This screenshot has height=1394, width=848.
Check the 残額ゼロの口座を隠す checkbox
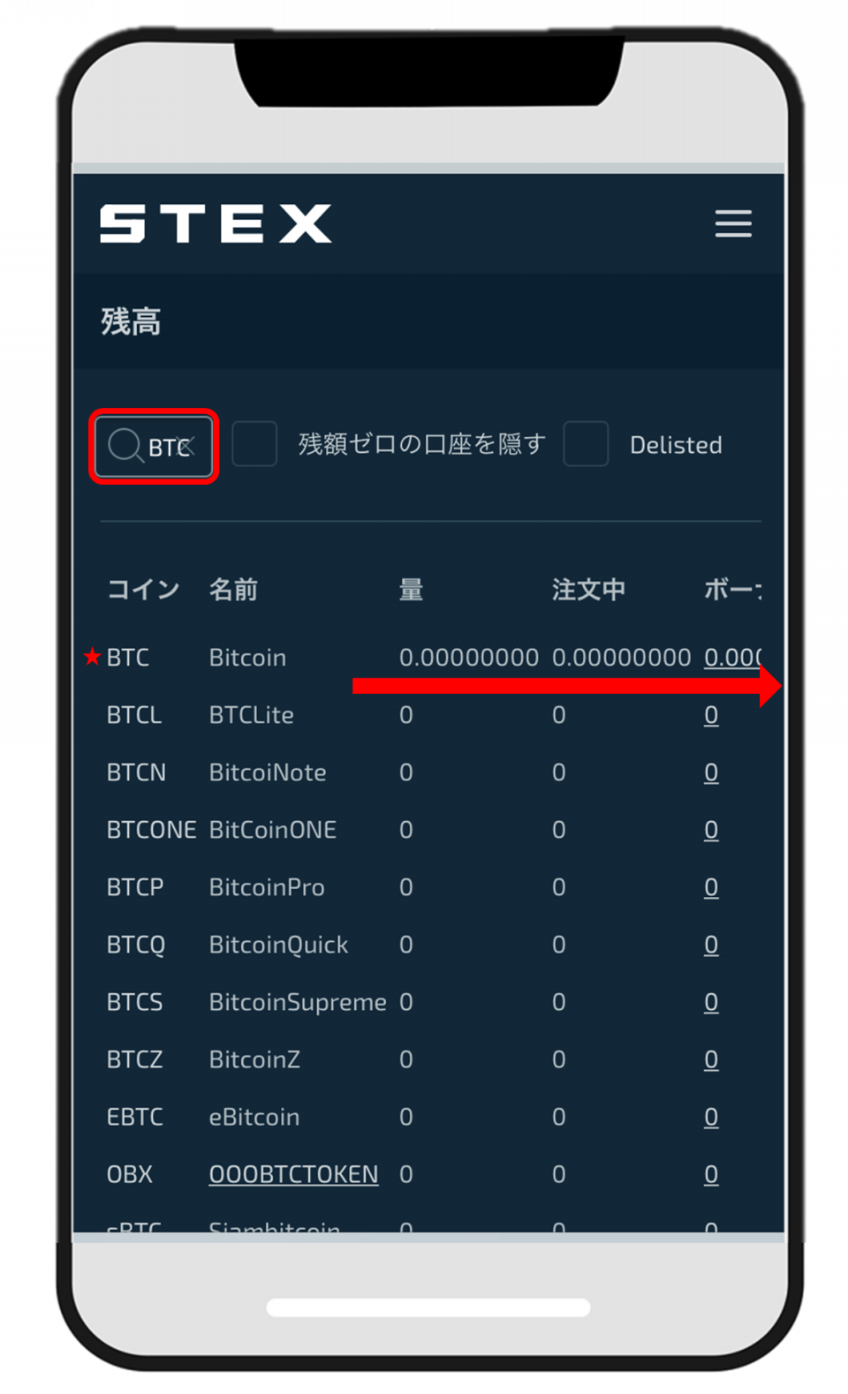254,443
